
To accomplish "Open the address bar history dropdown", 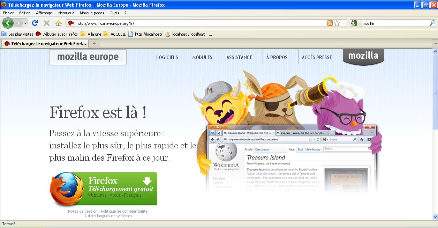I will [x=344, y=23].
